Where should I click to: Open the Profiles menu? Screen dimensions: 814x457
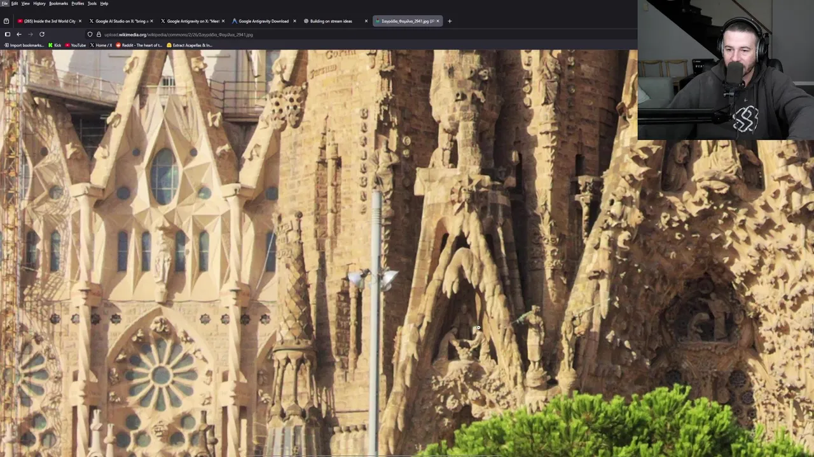click(x=78, y=3)
